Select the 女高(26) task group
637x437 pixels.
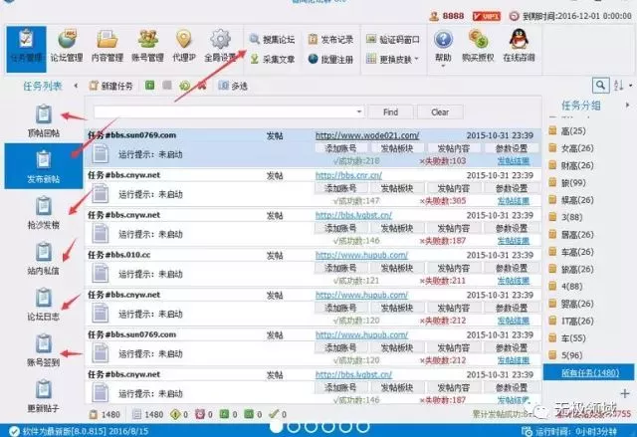(571, 148)
